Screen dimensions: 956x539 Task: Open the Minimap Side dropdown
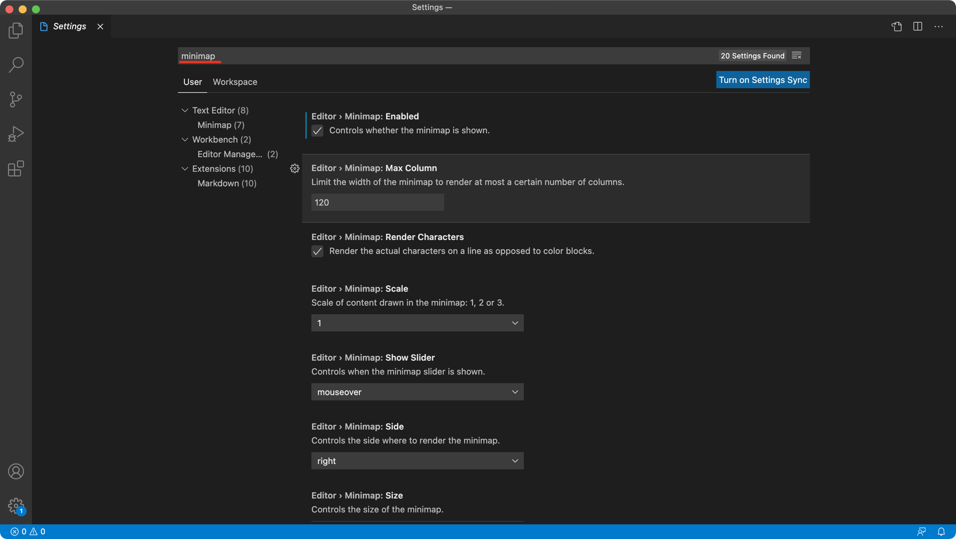tap(417, 461)
